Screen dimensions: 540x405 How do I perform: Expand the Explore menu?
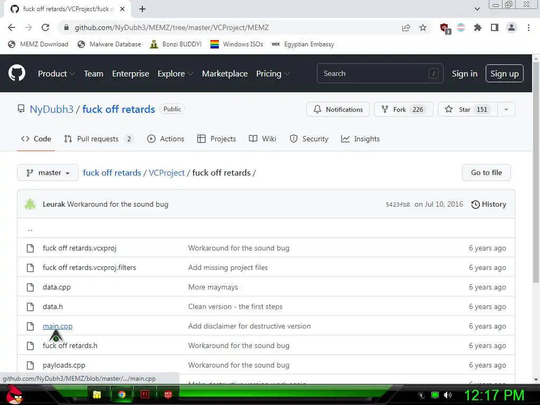175,73
